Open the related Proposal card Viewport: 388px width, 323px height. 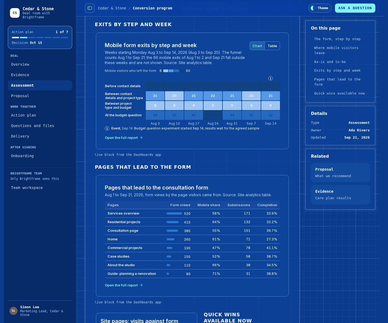coord(341,173)
